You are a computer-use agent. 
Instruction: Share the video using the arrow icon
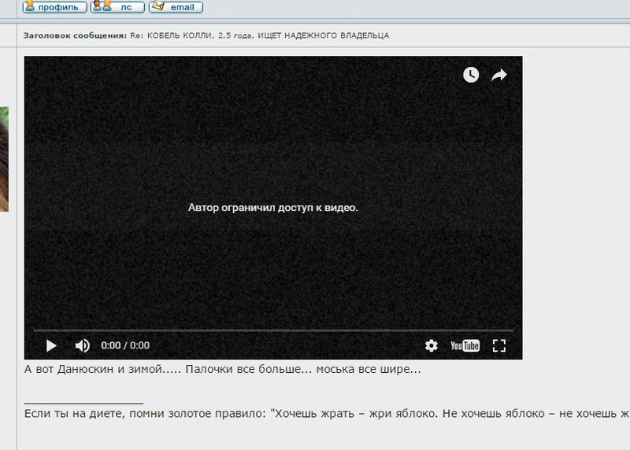pos(499,75)
